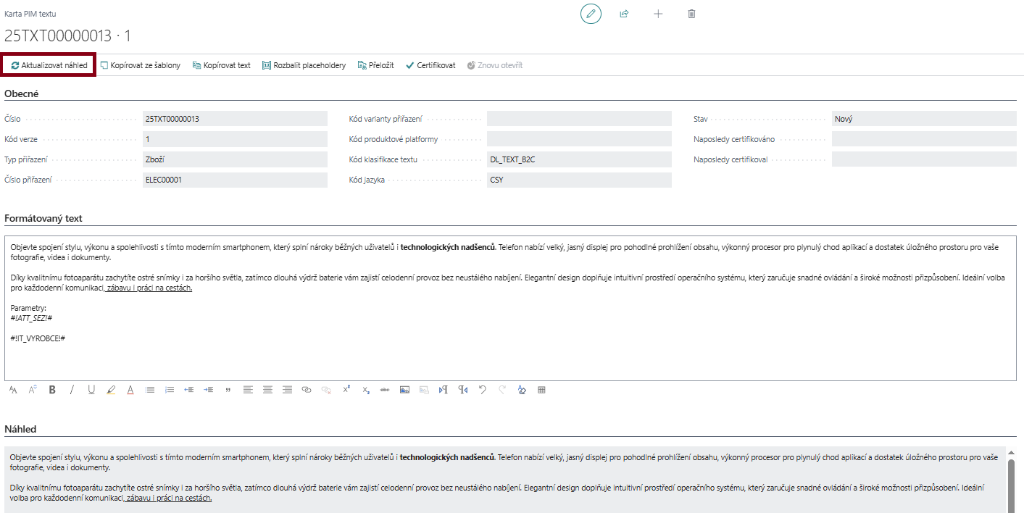The width and height of the screenshot is (1024, 513).
Task: Click Aktualizovat náhled button
Action: [49, 65]
